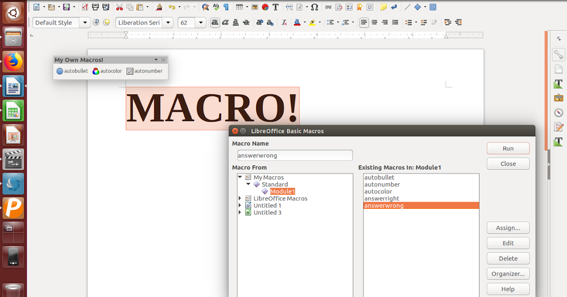Viewport: 567px width, 297px height.
Task: Open the font size dropdown
Action: click(200, 22)
